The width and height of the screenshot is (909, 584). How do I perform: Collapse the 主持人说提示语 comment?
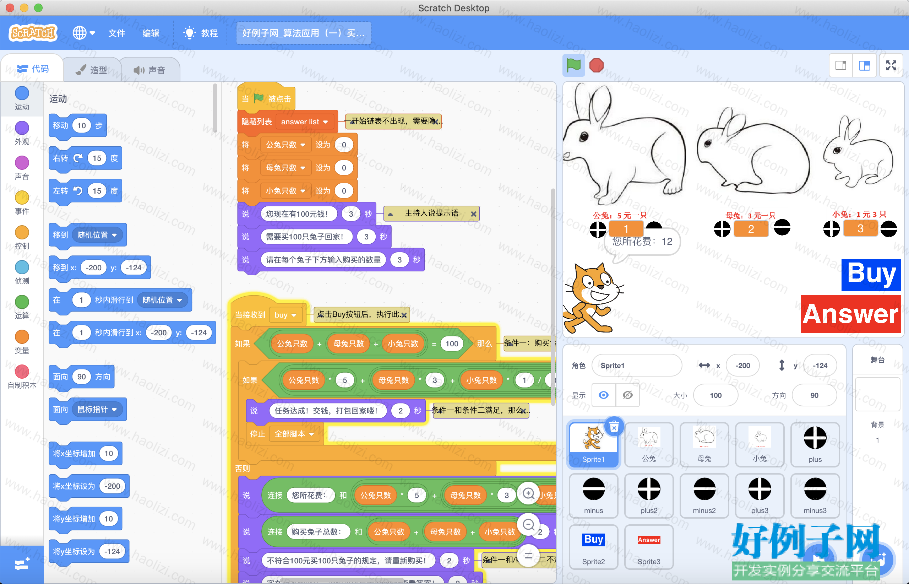391,214
